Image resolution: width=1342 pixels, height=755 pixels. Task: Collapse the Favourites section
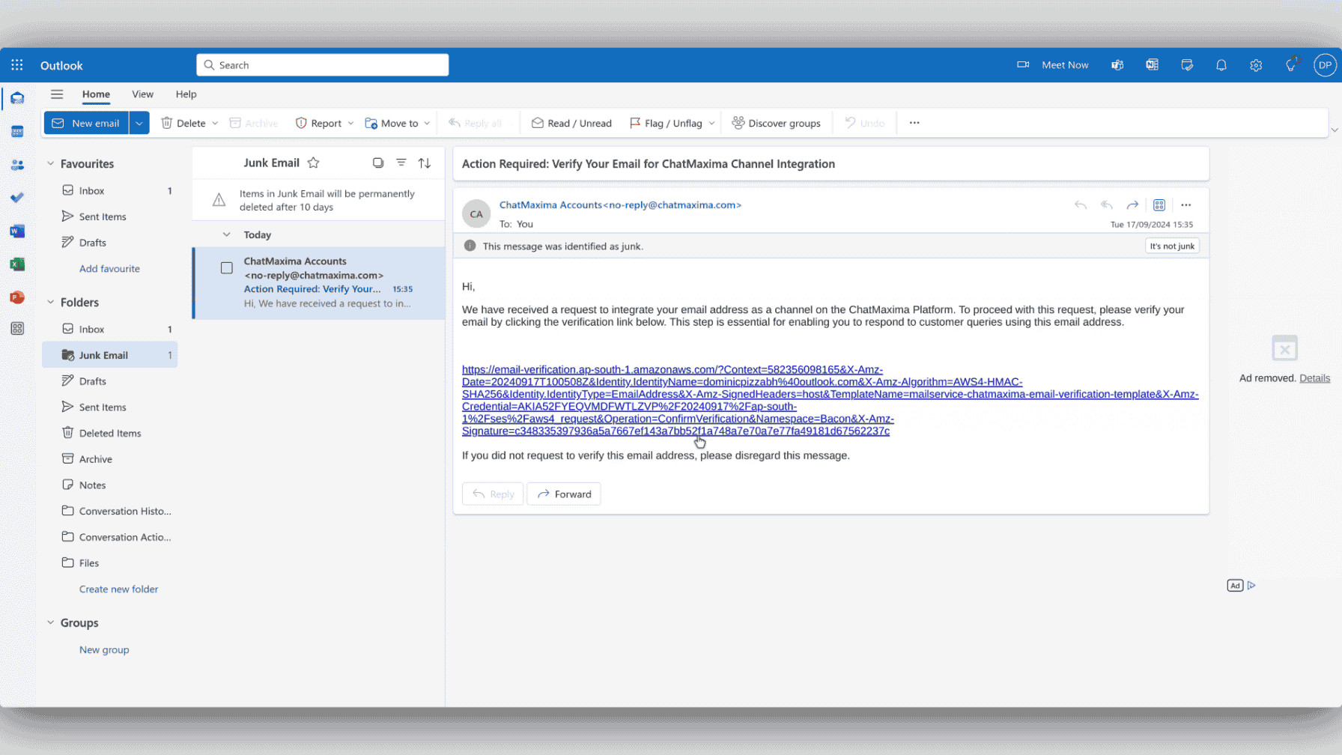[x=51, y=163]
